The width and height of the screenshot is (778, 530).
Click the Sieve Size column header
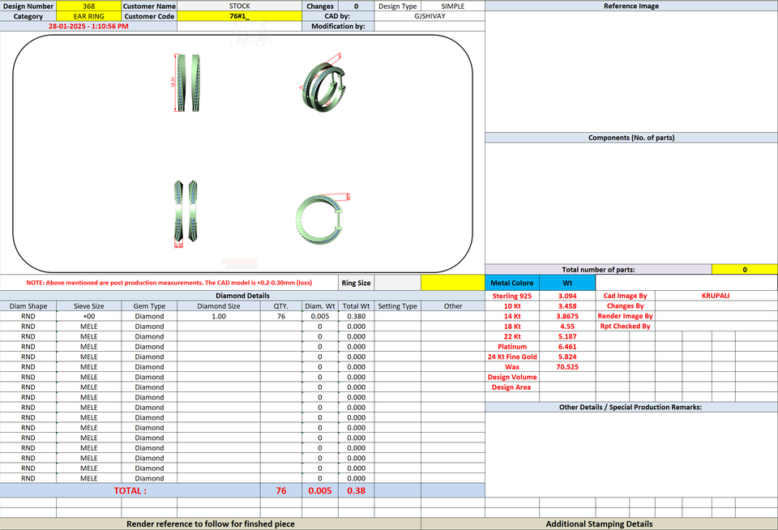tap(89, 306)
